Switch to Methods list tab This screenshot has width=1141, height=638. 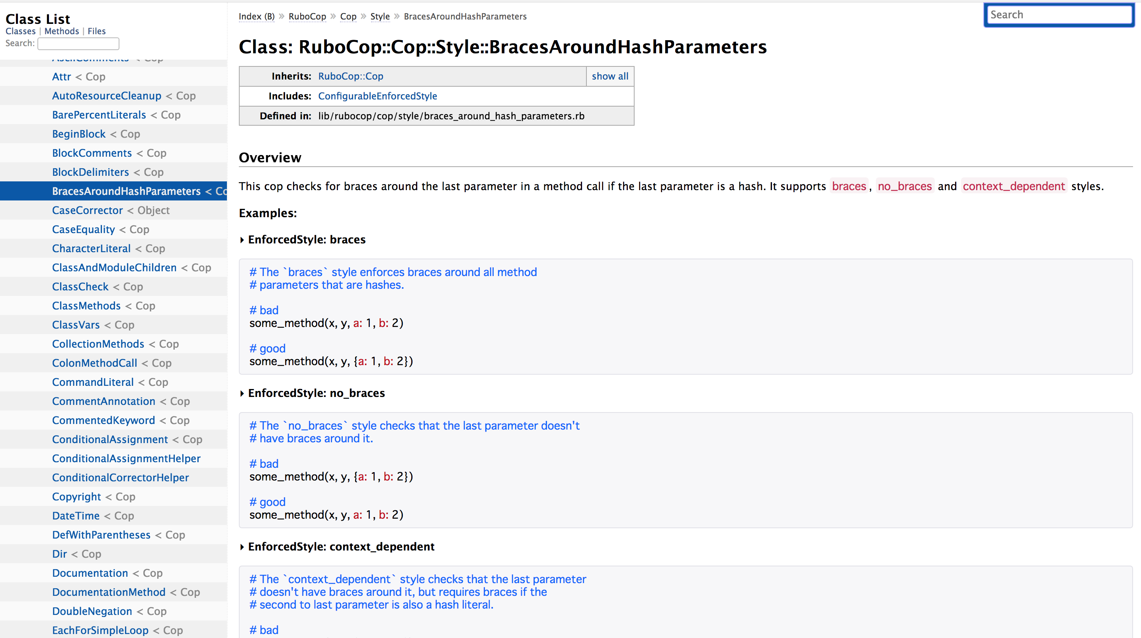coord(62,31)
